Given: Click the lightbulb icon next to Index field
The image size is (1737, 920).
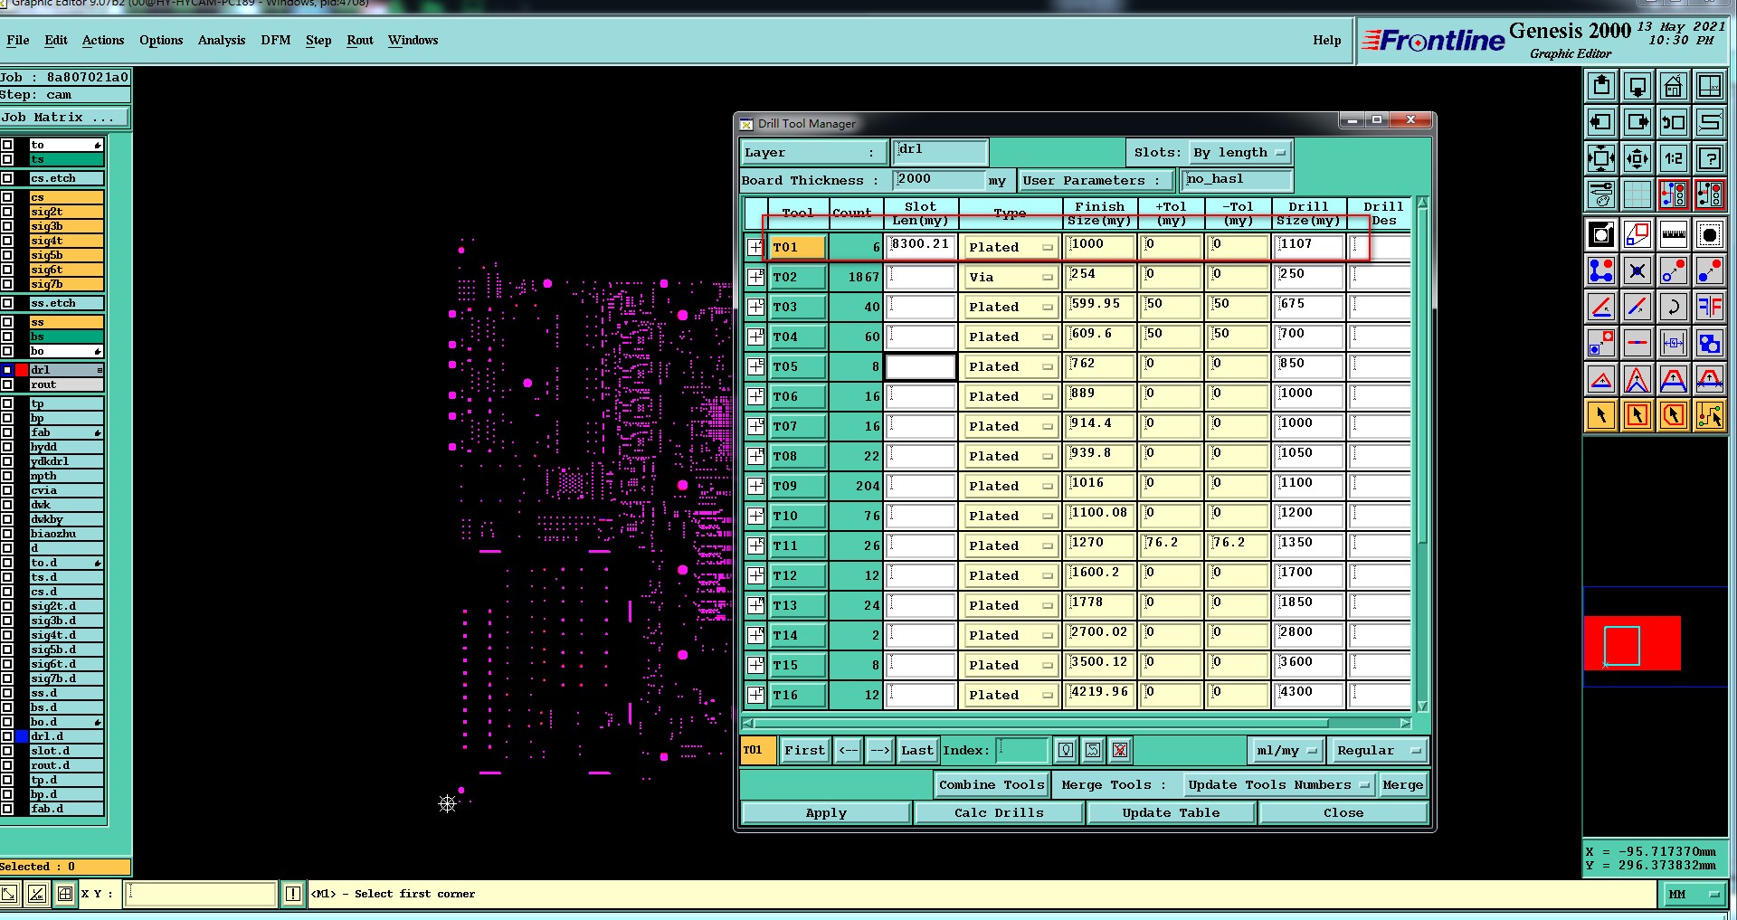Looking at the screenshot, I should click(x=1066, y=750).
